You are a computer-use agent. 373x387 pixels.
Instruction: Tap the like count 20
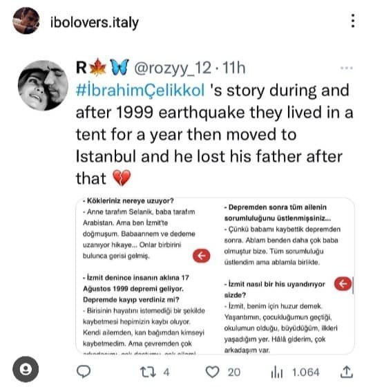(234, 372)
